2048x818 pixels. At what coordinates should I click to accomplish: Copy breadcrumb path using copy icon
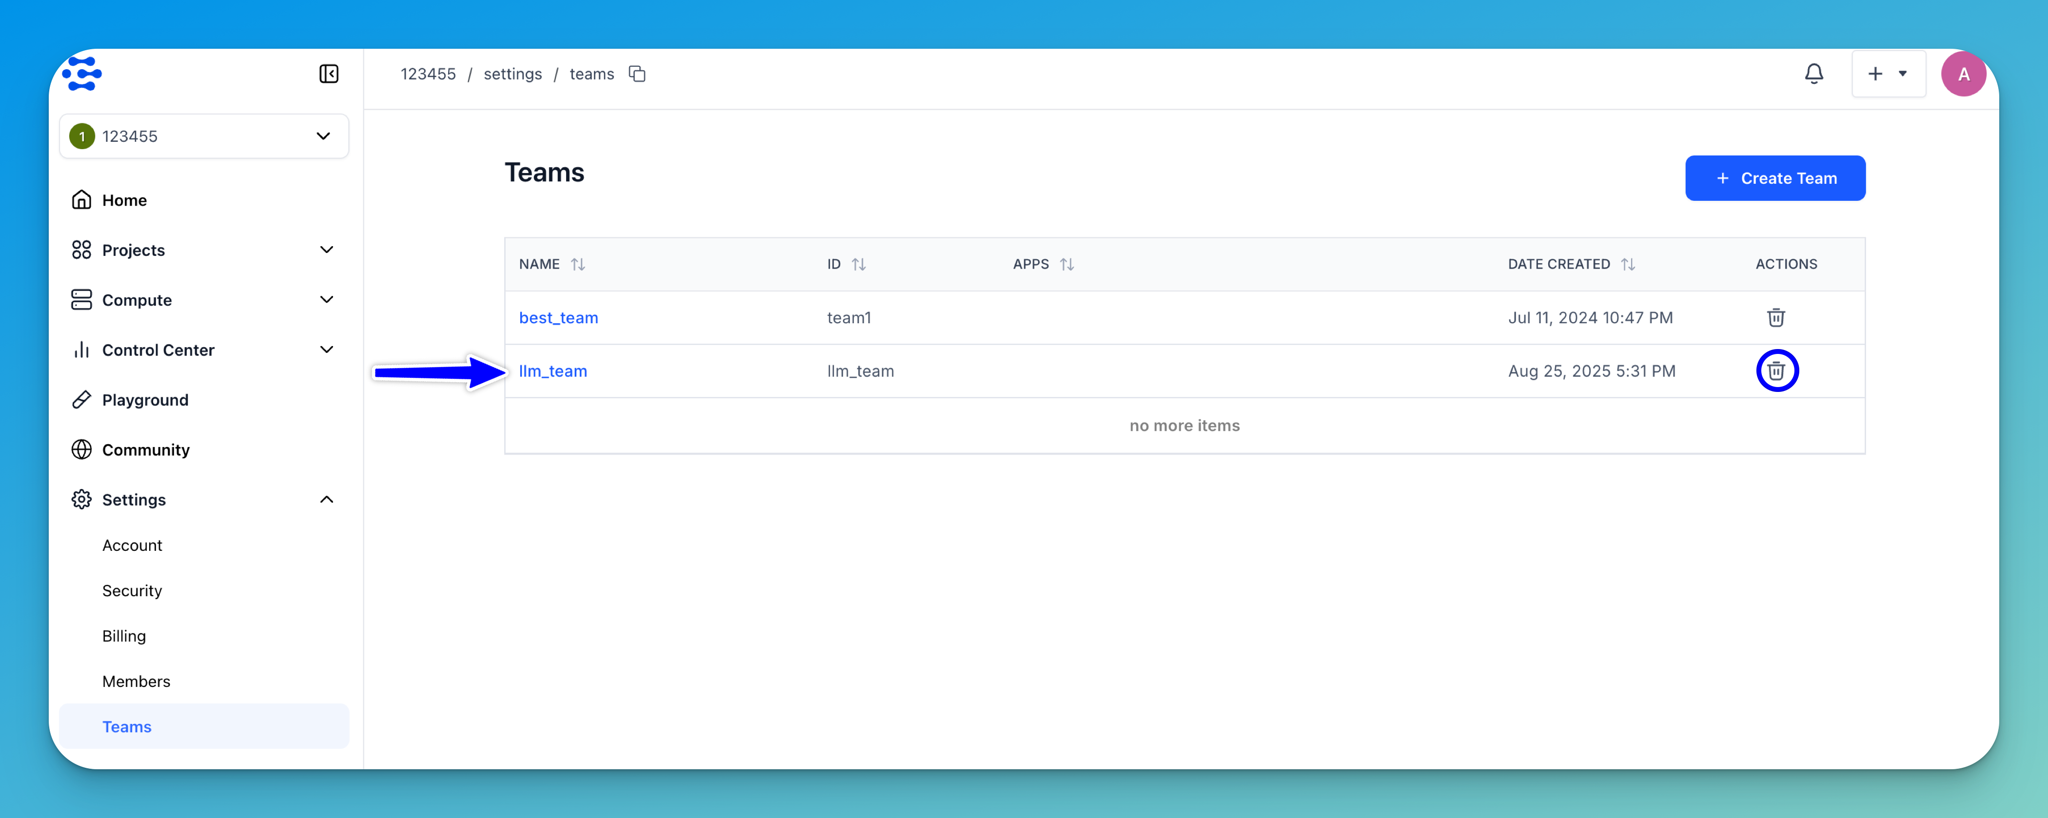point(637,74)
